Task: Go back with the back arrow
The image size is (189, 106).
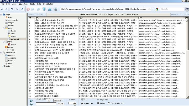Action: [x=2, y=9]
